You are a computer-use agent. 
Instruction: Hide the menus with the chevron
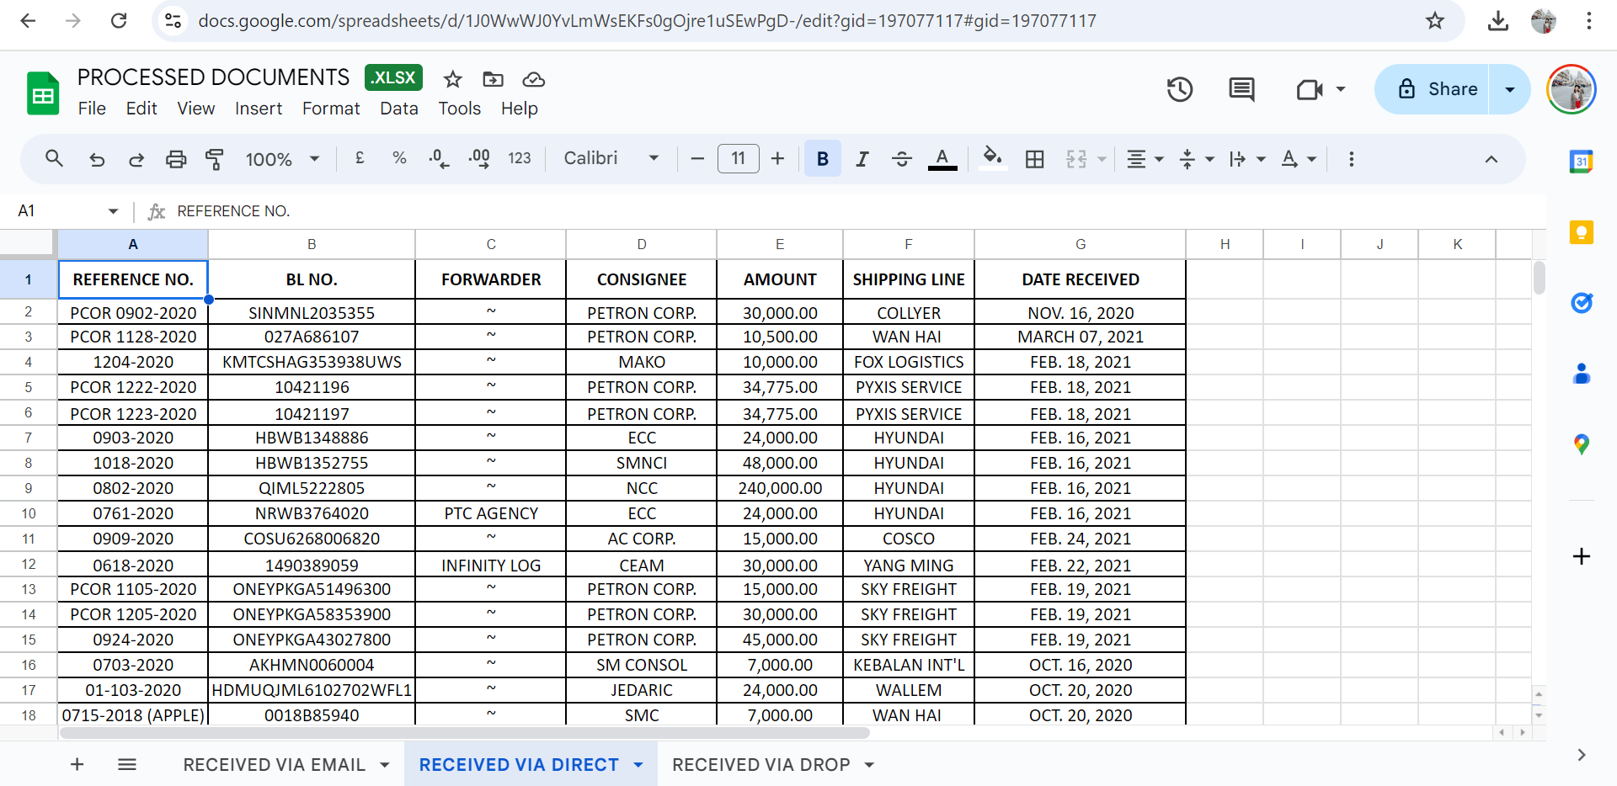(1491, 159)
